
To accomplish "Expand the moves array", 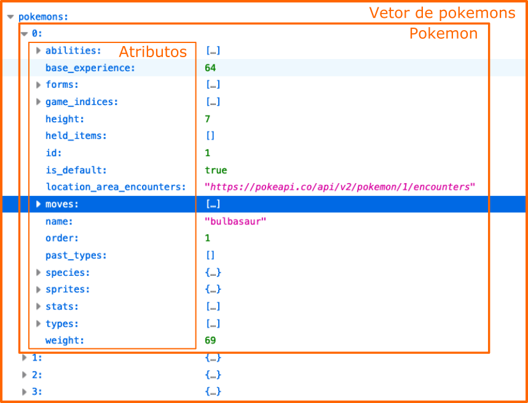I will click(x=38, y=204).
